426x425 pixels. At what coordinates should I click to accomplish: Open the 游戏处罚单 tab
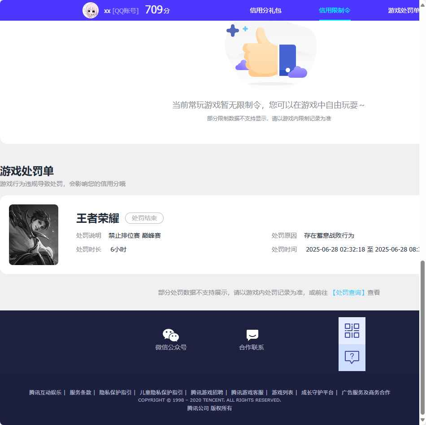click(404, 10)
